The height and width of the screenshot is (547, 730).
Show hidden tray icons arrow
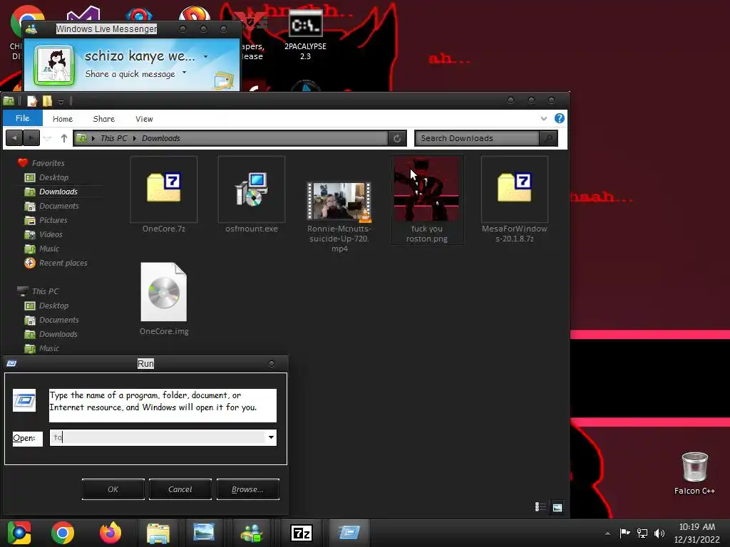tap(607, 533)
